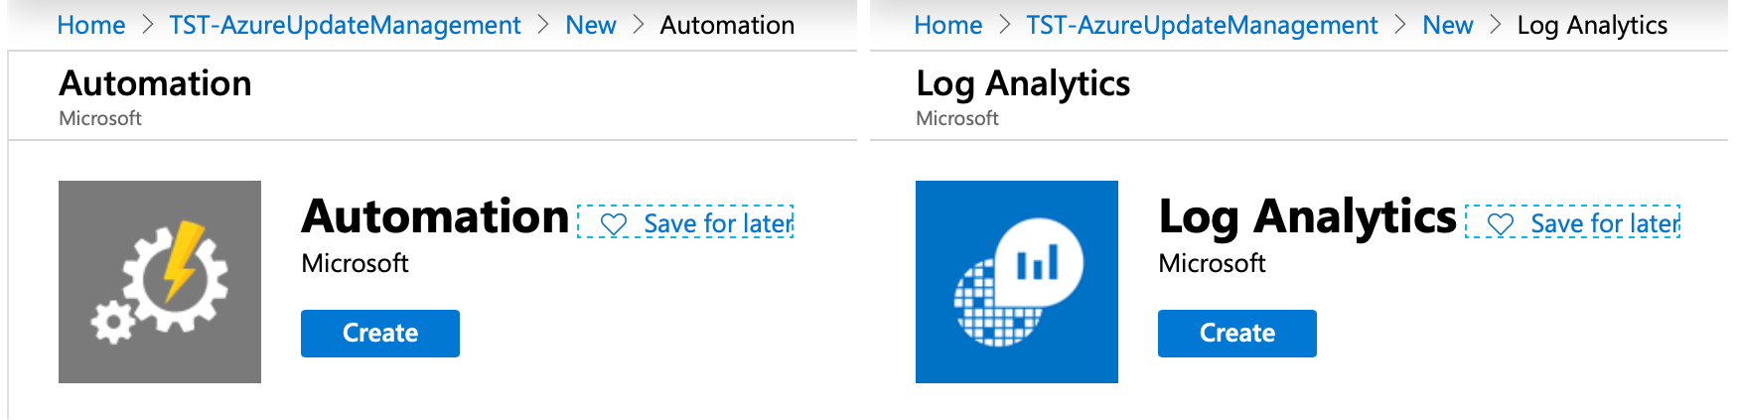Click heart icon beside Automation Save for later
This screenshot has width=1738, height=420.
point(614,224)
